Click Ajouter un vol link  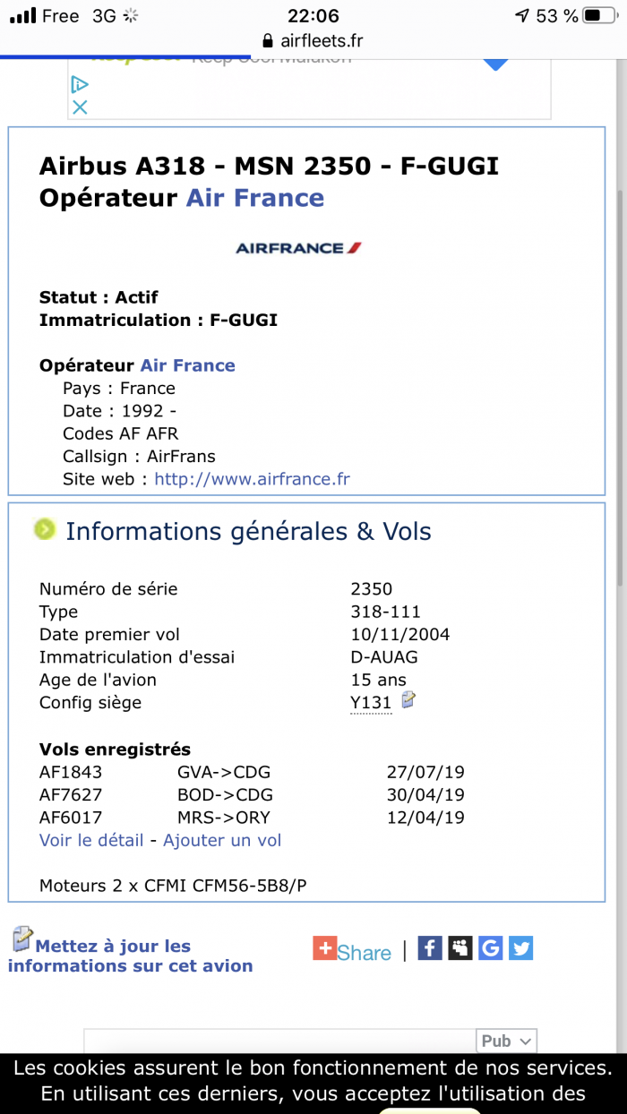click(222, 840)
